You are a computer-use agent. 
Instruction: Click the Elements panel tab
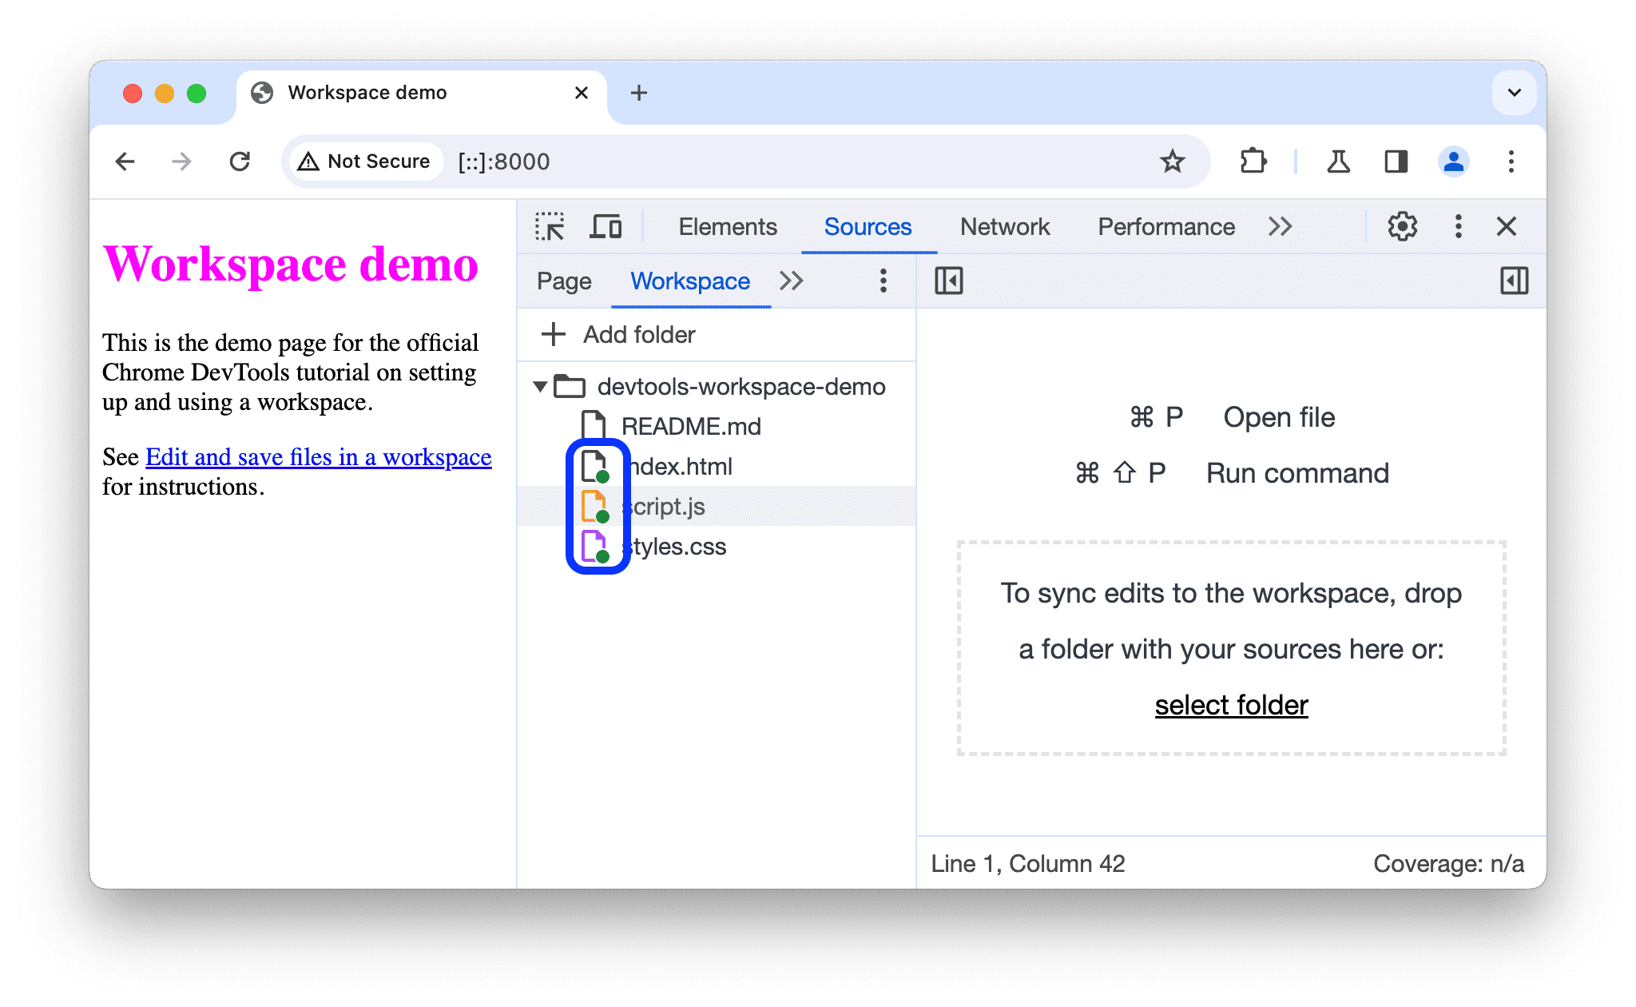point(724,227)
